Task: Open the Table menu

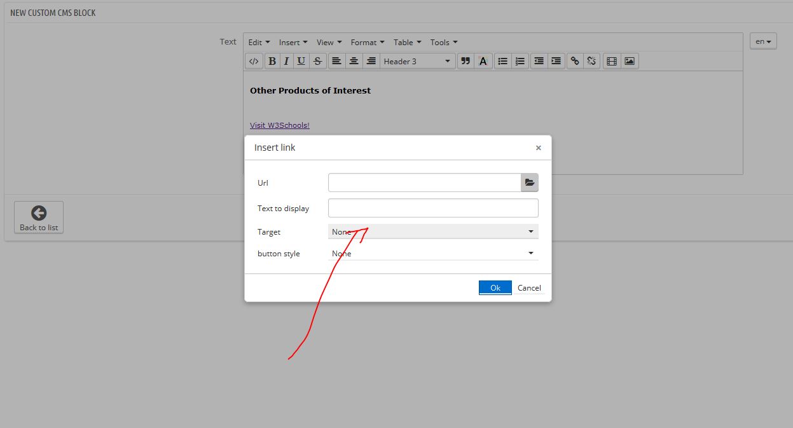Action: tap(407, 42)
